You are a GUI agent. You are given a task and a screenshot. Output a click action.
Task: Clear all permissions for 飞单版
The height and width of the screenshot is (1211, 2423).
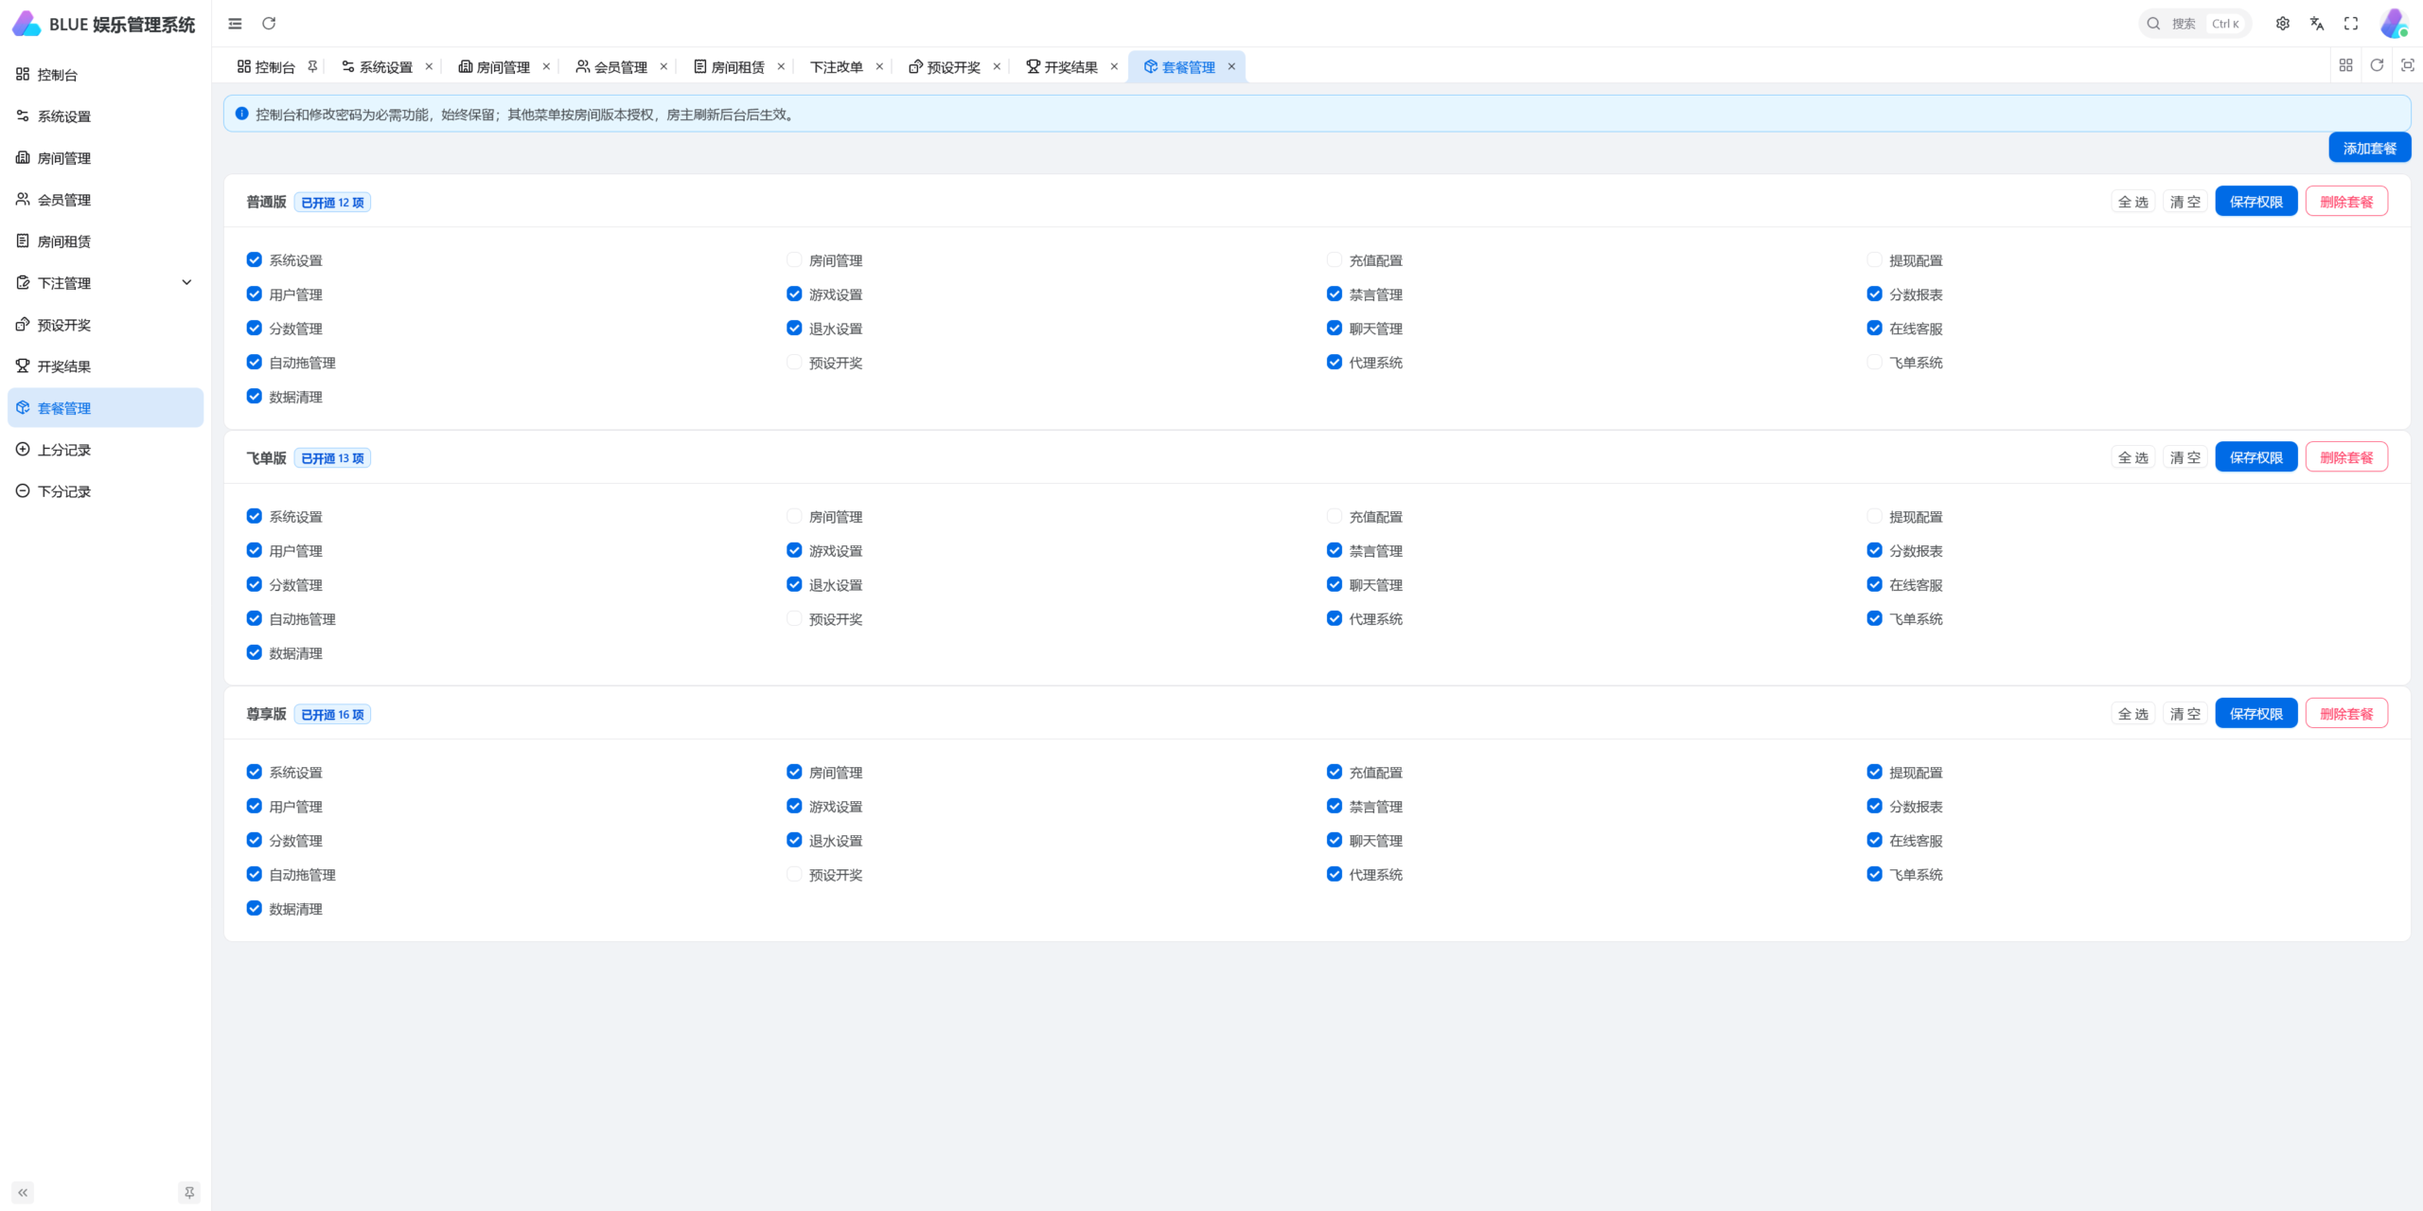click(2185, 458)
